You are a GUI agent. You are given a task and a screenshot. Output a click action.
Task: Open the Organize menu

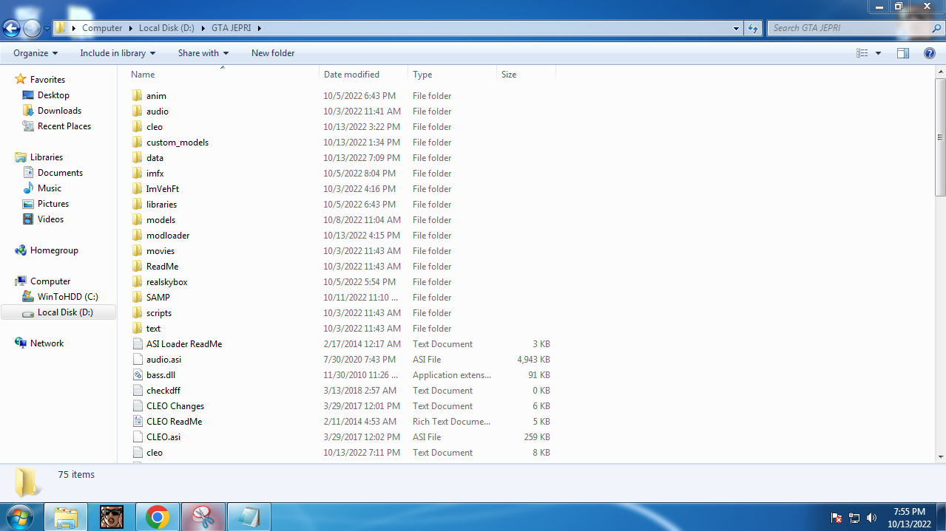point(36,53)
